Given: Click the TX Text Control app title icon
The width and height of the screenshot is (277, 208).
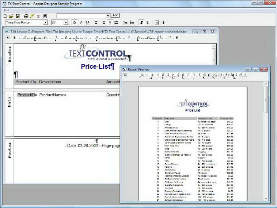Looking at the screenshot, I should (x=5, y=4).
